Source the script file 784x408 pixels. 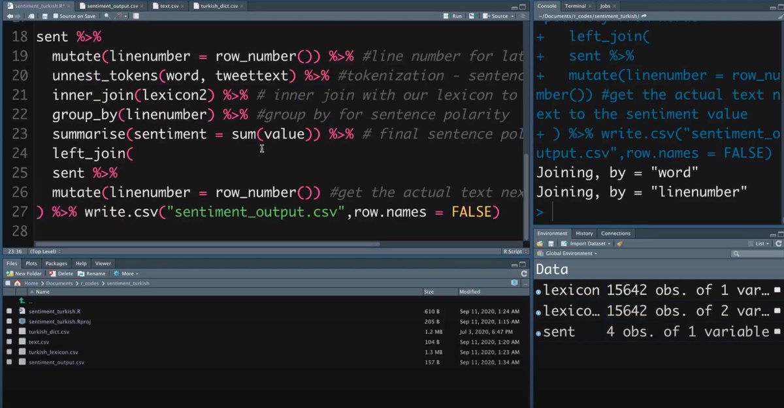[x=497, y=16]
